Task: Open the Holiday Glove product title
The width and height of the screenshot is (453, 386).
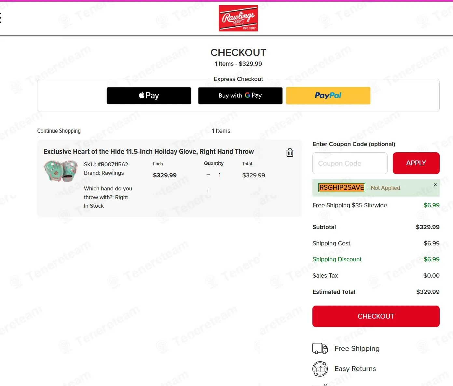Action: [x=149, y=152]
